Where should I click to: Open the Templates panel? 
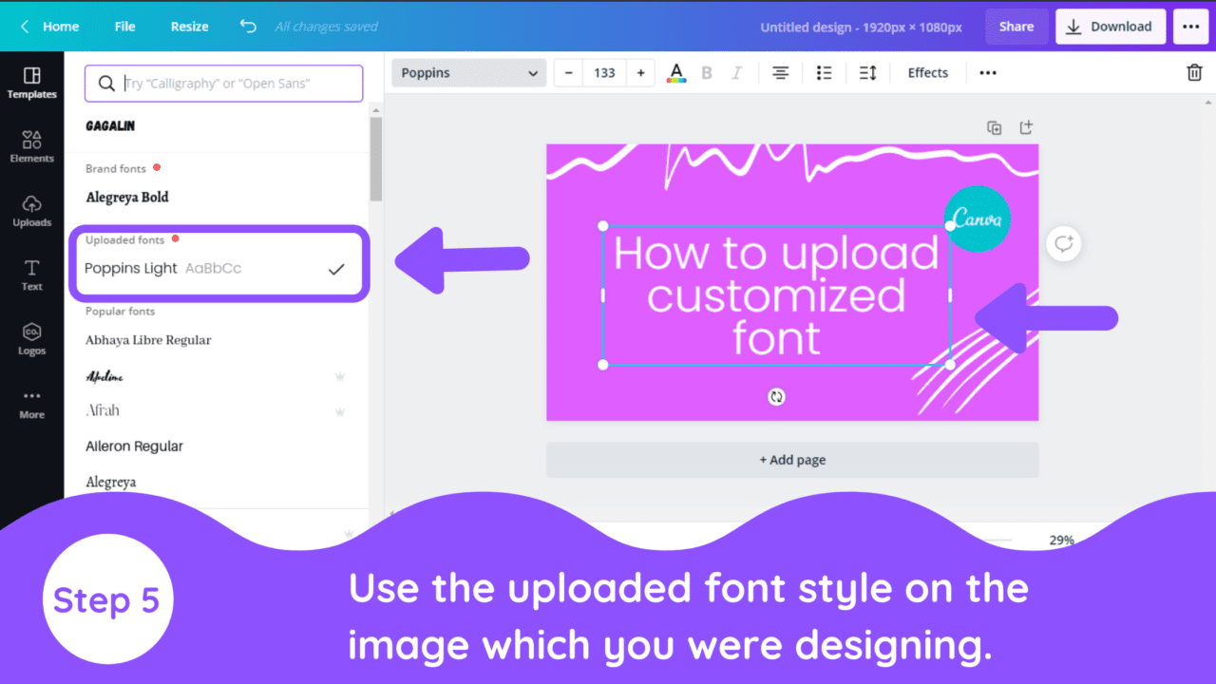pos(31,84)
